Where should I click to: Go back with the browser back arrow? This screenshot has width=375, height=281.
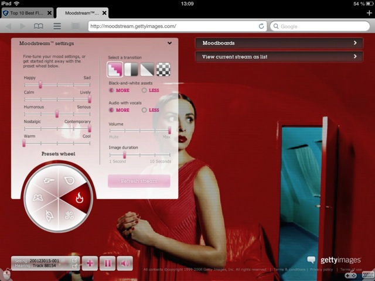click(9, 26)
